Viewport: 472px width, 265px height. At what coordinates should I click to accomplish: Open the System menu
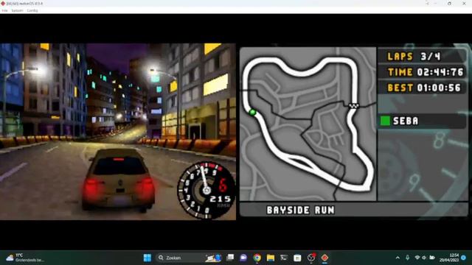click(17, 10)
